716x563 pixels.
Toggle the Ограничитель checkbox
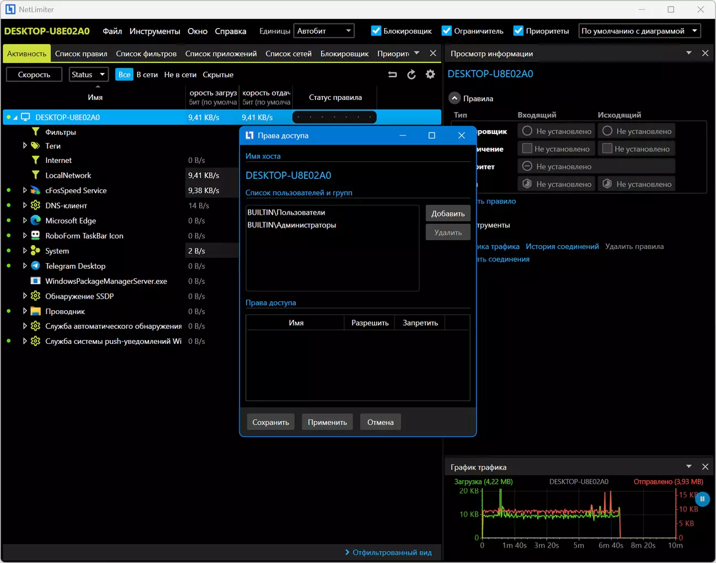point(447,31)
